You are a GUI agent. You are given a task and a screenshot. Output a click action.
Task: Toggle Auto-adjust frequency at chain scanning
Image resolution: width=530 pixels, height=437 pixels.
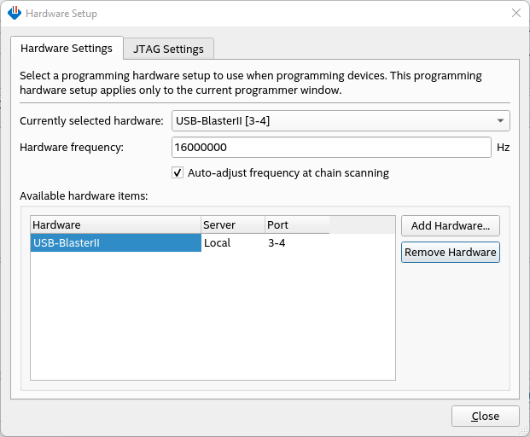[x=178, y=172]
